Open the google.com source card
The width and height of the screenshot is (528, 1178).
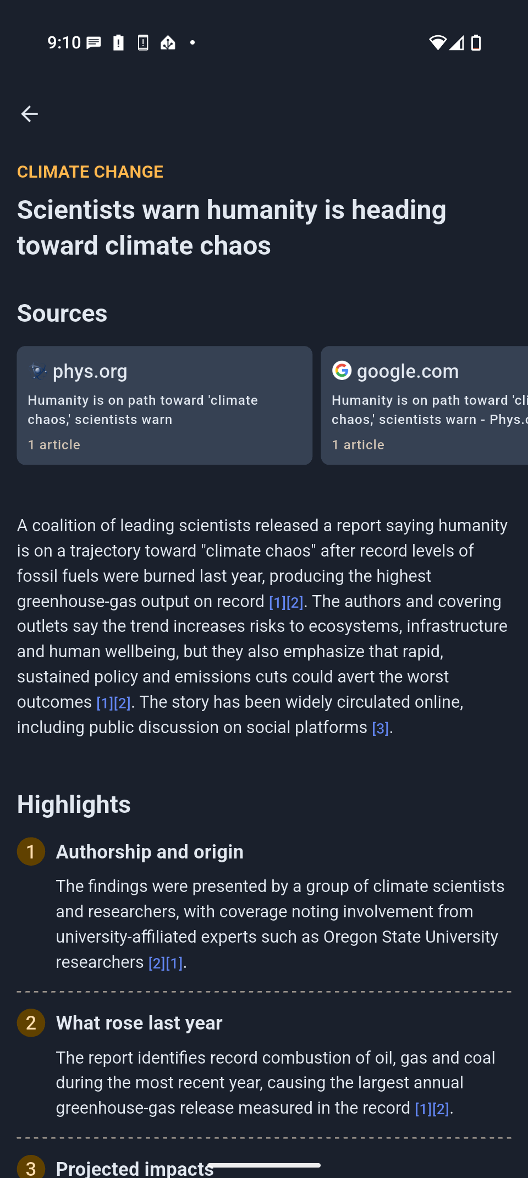click(424, 405)
